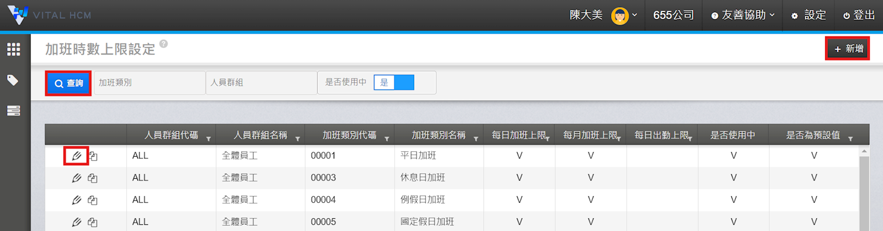
Task: Edit the 平日加班 row with pencil icon
Action: [77, 156]
